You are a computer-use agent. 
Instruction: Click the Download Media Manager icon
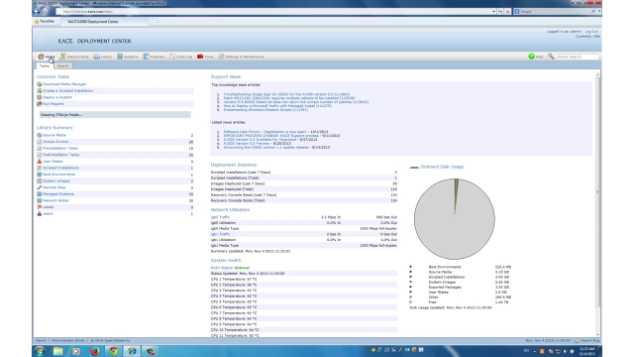(40, 84)
